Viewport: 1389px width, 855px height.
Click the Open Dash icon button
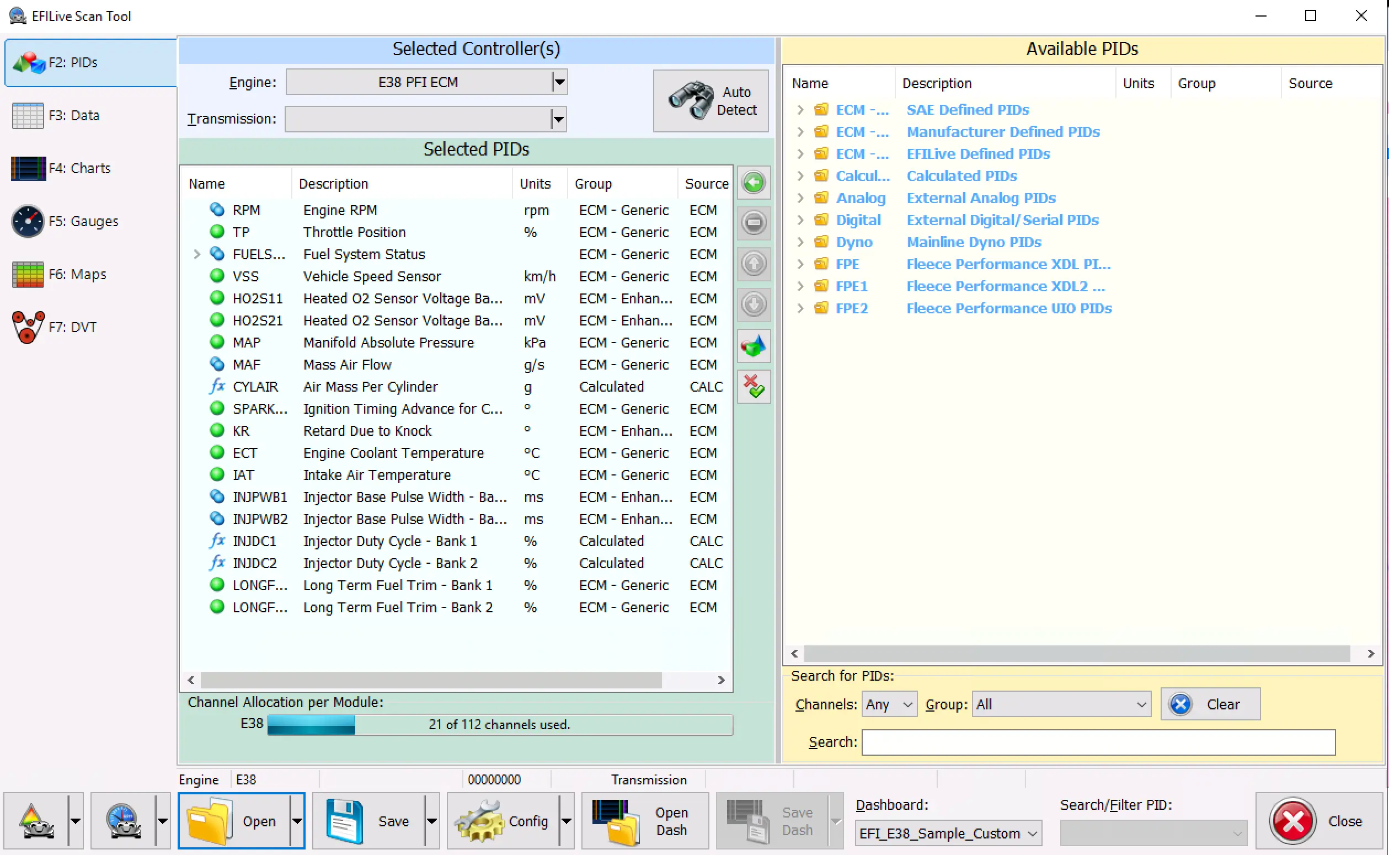(x=644, y=821)
